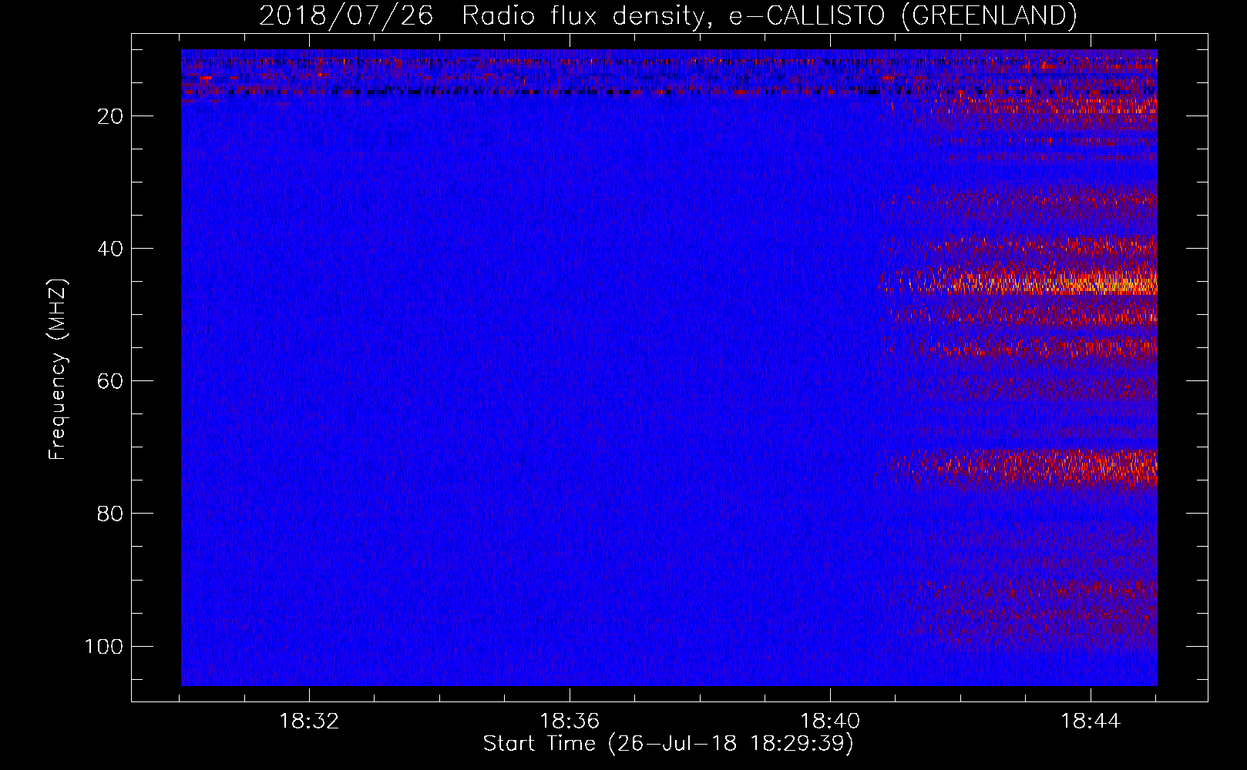The image size is (1247, 770).
Task: Click the 18:44 time tick label
Action: 1091,721
